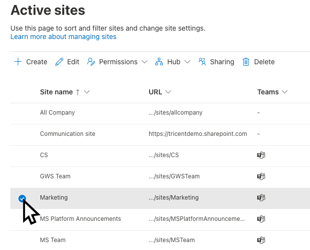This screenshot has width=310, height=250.
Task: Click the Teams icon in the GWS Team row
Action: point(261,176)
